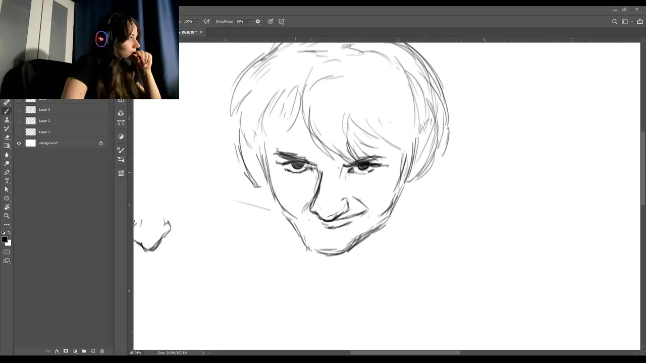Select the Gradient tool
Viewport: 646px width, 363px height.
point(7,146)
